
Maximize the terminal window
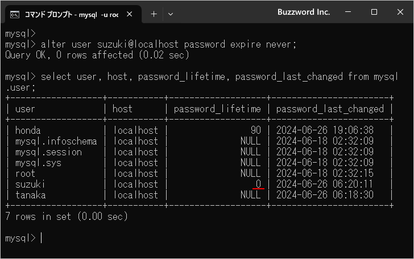374,12
